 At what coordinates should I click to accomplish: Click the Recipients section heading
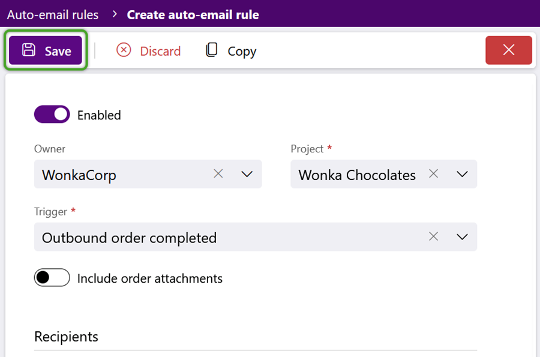point(66,337)
